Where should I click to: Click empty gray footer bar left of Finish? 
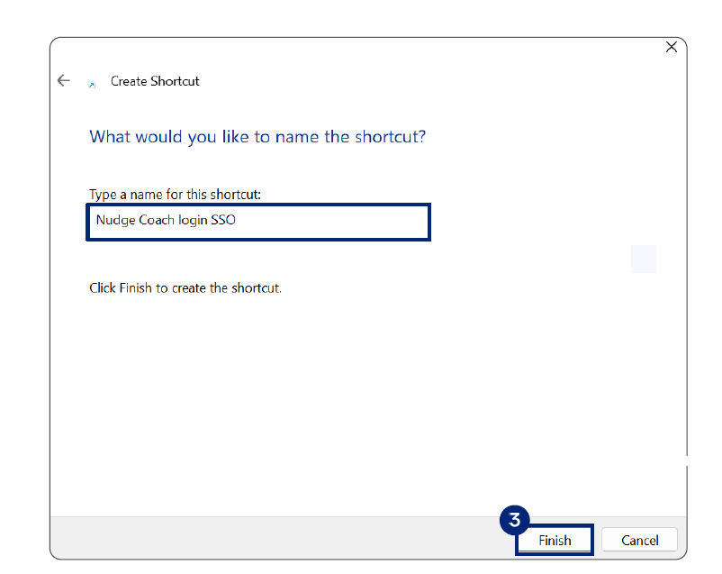tap(270, 538)
